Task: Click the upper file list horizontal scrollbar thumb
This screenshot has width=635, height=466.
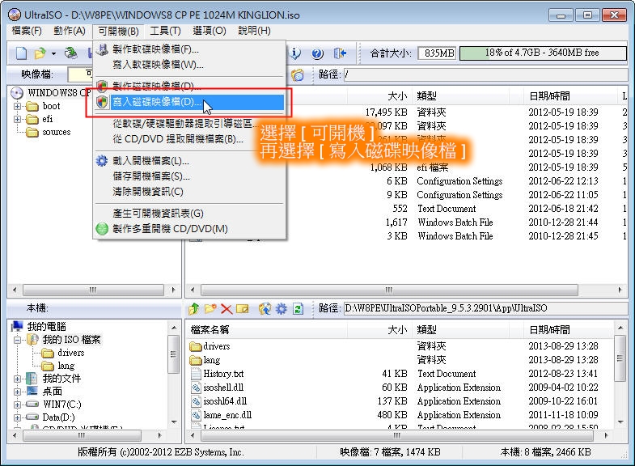Action: pyautogui.click(x=389, y=290)
